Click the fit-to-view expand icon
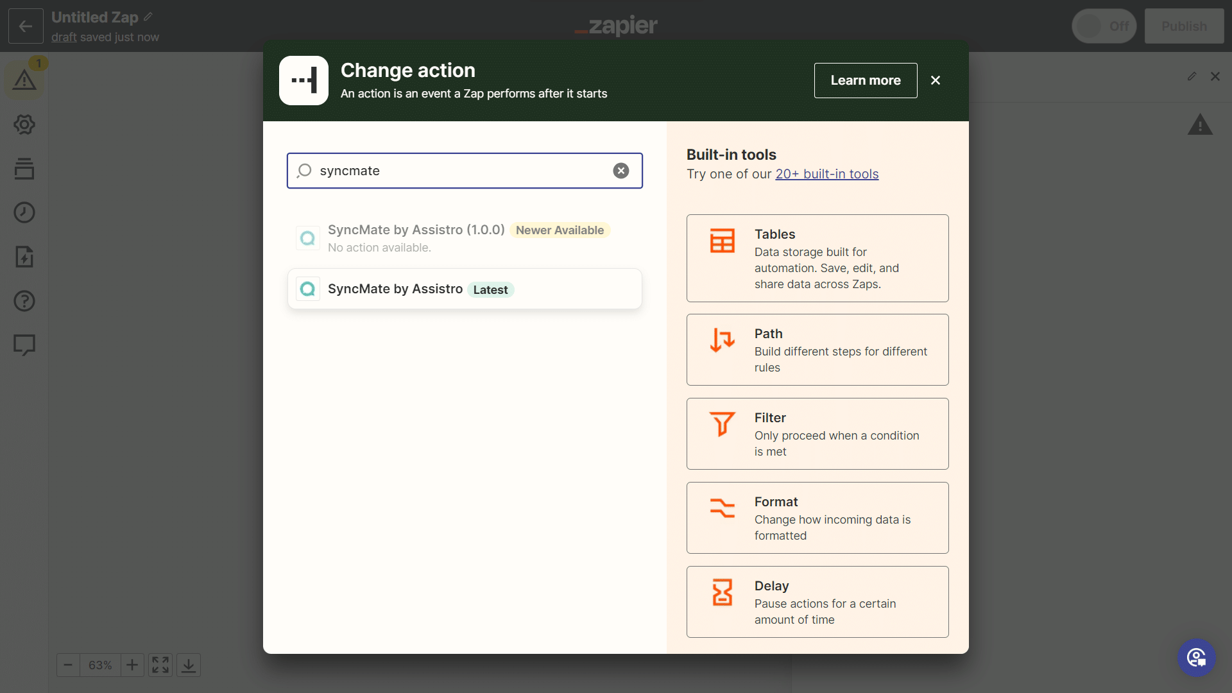 pyautogui.click(x=160, y=665)
